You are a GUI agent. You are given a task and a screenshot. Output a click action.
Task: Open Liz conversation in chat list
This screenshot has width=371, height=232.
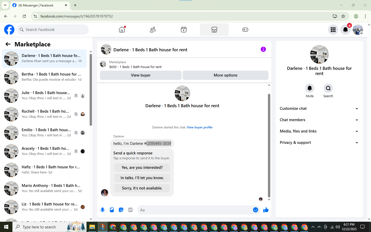[x=44, y=207]
